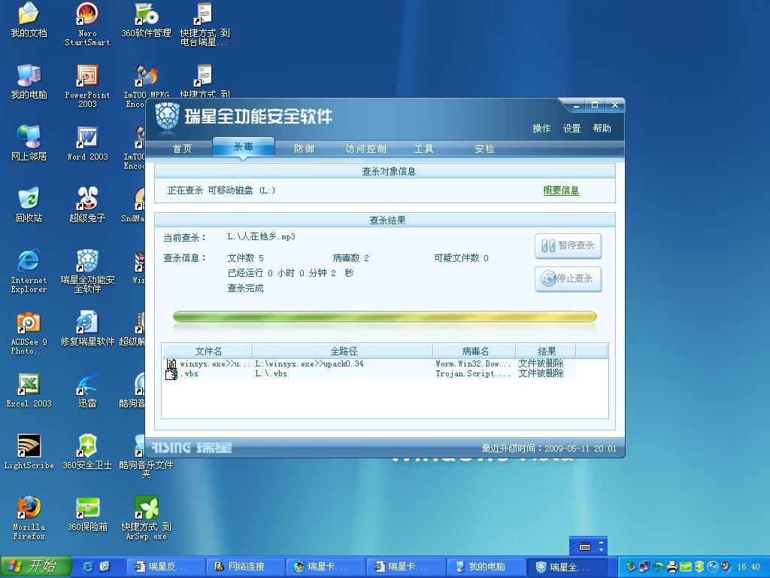Launch Word 2003 desktop shortcut
Viewport: 770px width, 578px height.
click(87, 143)
